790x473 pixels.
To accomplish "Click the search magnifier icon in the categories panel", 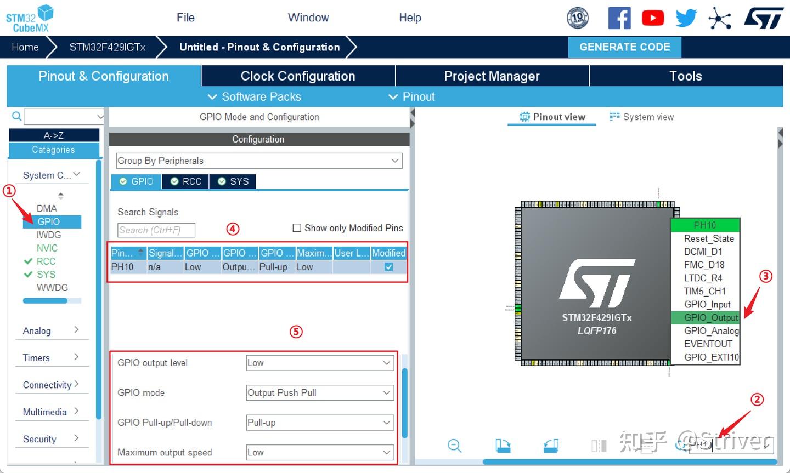I will pos(16,116).
